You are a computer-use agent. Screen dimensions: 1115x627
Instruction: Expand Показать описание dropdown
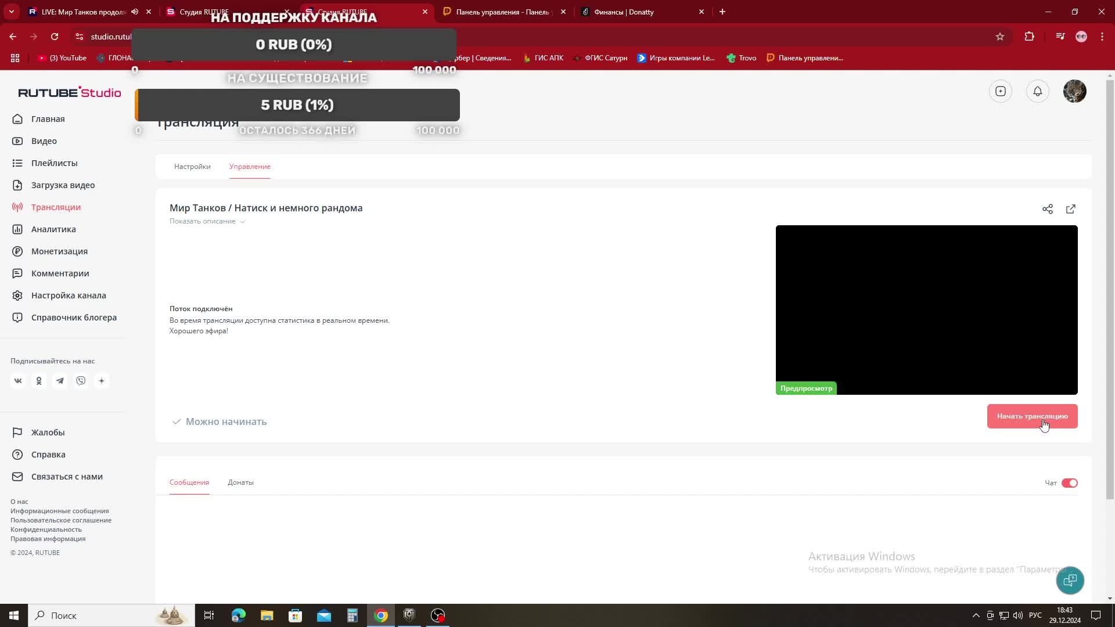pyautogui.click(x=207, y=221)
